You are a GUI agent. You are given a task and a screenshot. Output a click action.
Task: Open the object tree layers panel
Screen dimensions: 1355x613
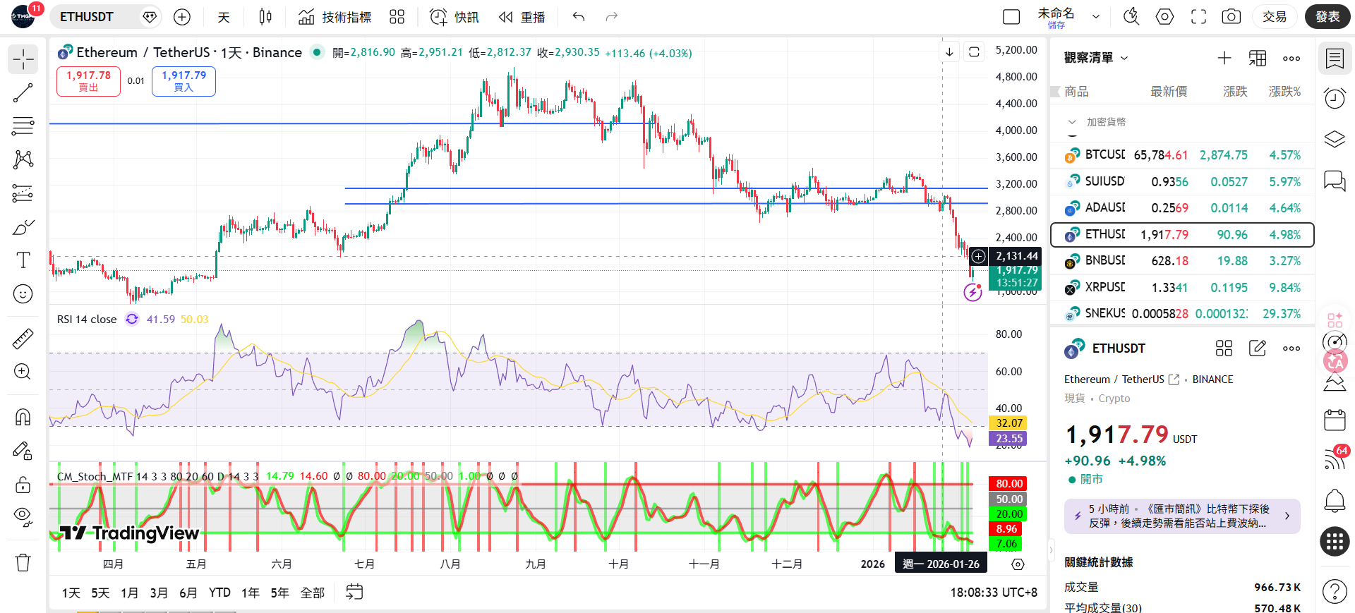click(x=1335, y=139)
